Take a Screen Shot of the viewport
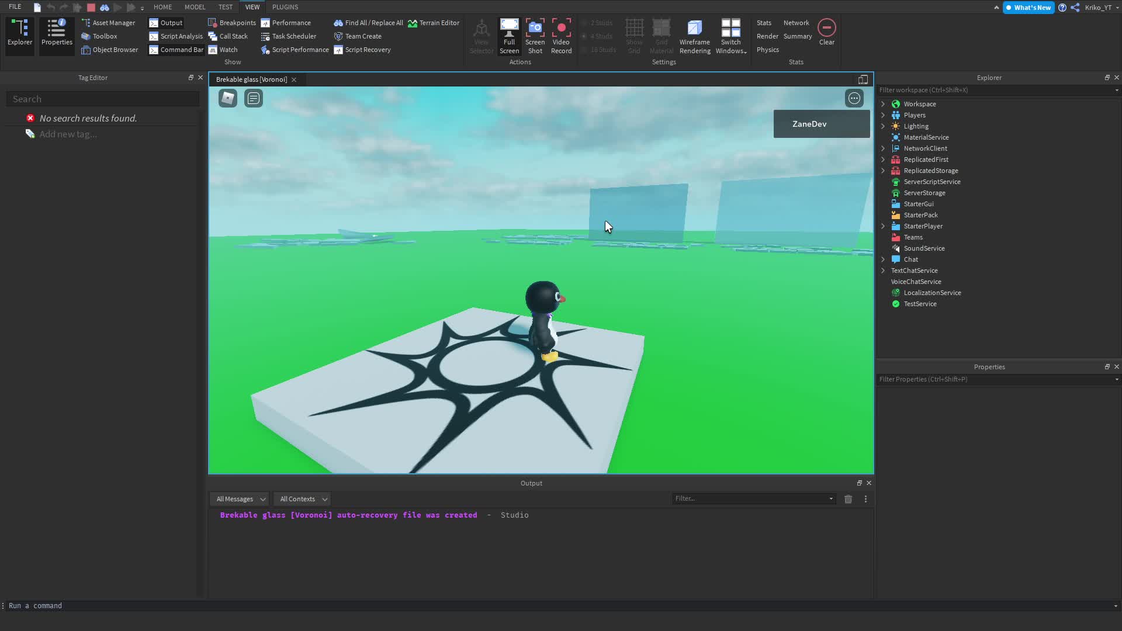This screenshot has height=631, width=1122. tap(535, 36)
